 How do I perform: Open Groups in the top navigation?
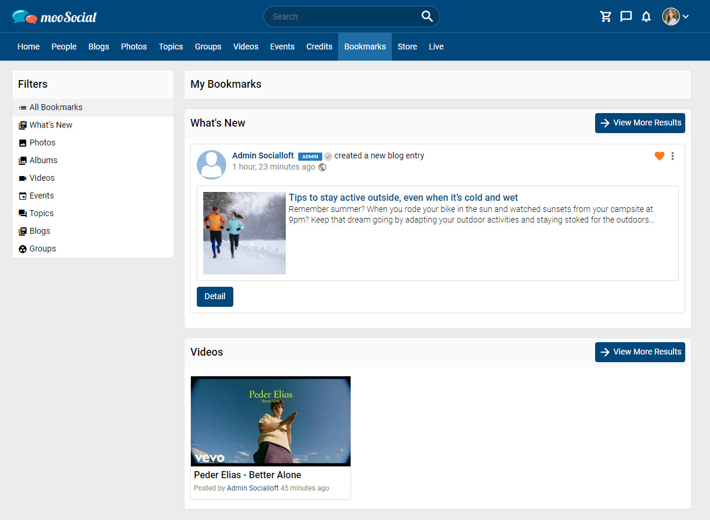pyautogui.click(x=208, y=47)
